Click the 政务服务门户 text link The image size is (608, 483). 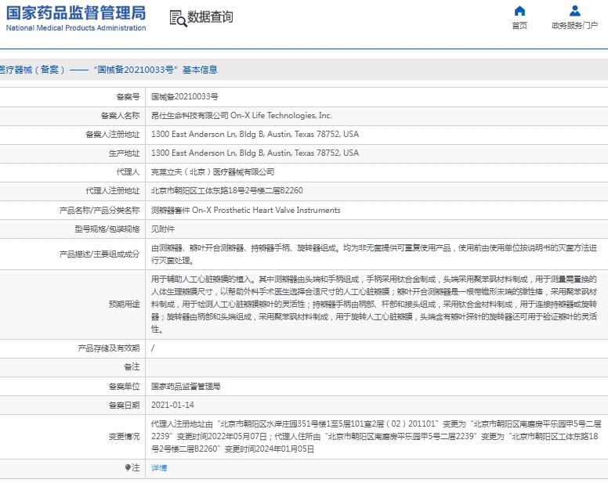coord(574,26)
